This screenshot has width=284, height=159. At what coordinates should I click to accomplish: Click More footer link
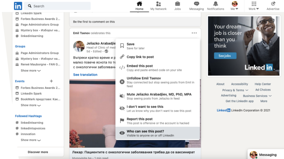pos(264,101)
